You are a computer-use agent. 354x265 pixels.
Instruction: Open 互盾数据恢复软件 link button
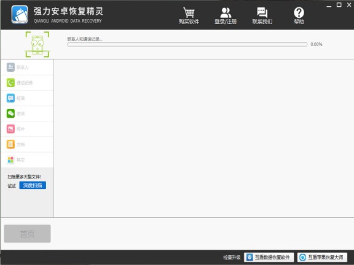pyautogui.click(x=269, y=257)
